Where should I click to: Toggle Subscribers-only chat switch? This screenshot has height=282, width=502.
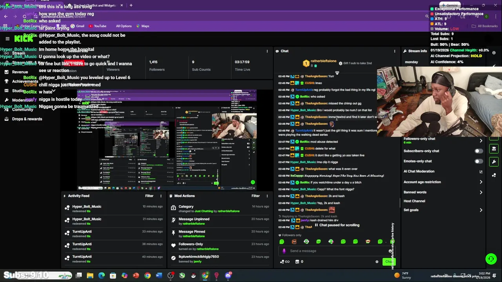[478, 151]
